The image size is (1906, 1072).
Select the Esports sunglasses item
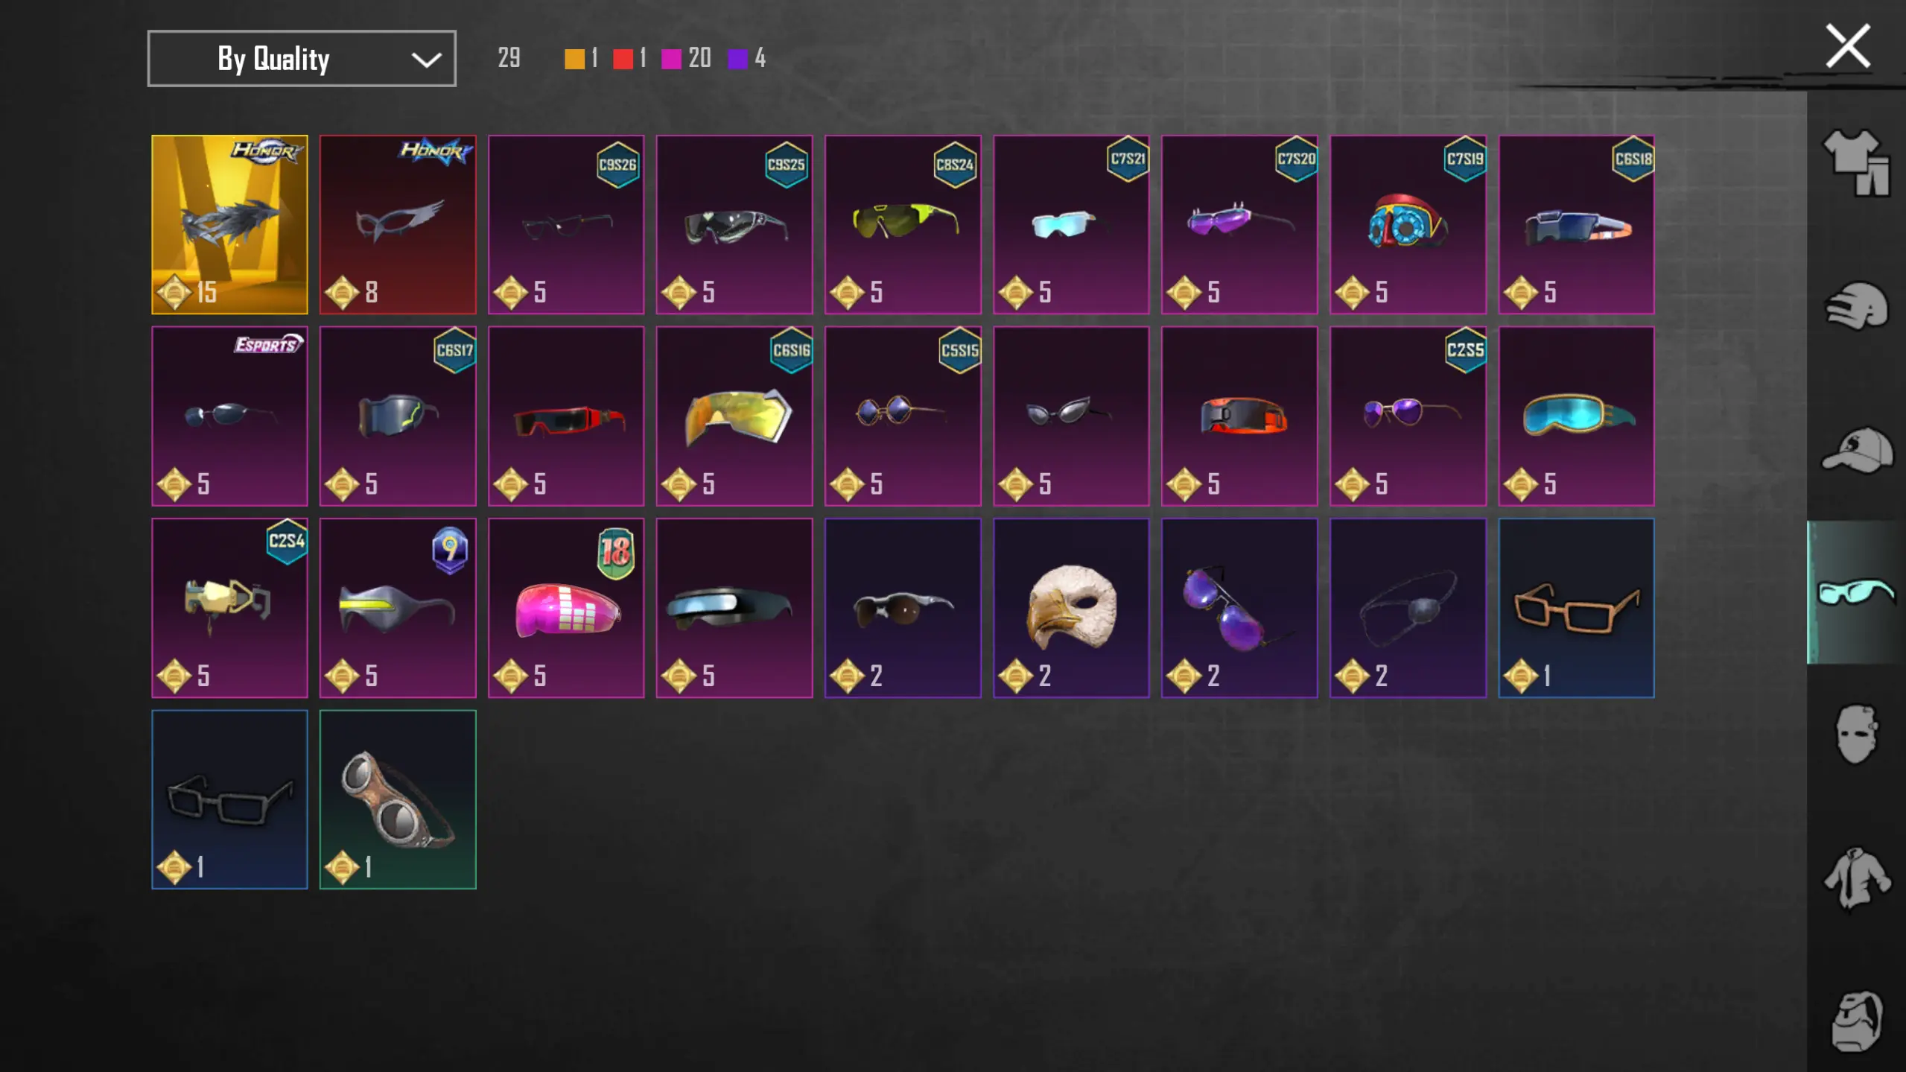(229, 416)
